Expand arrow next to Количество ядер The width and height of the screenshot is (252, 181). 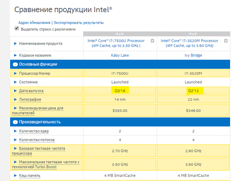point(16,131)
